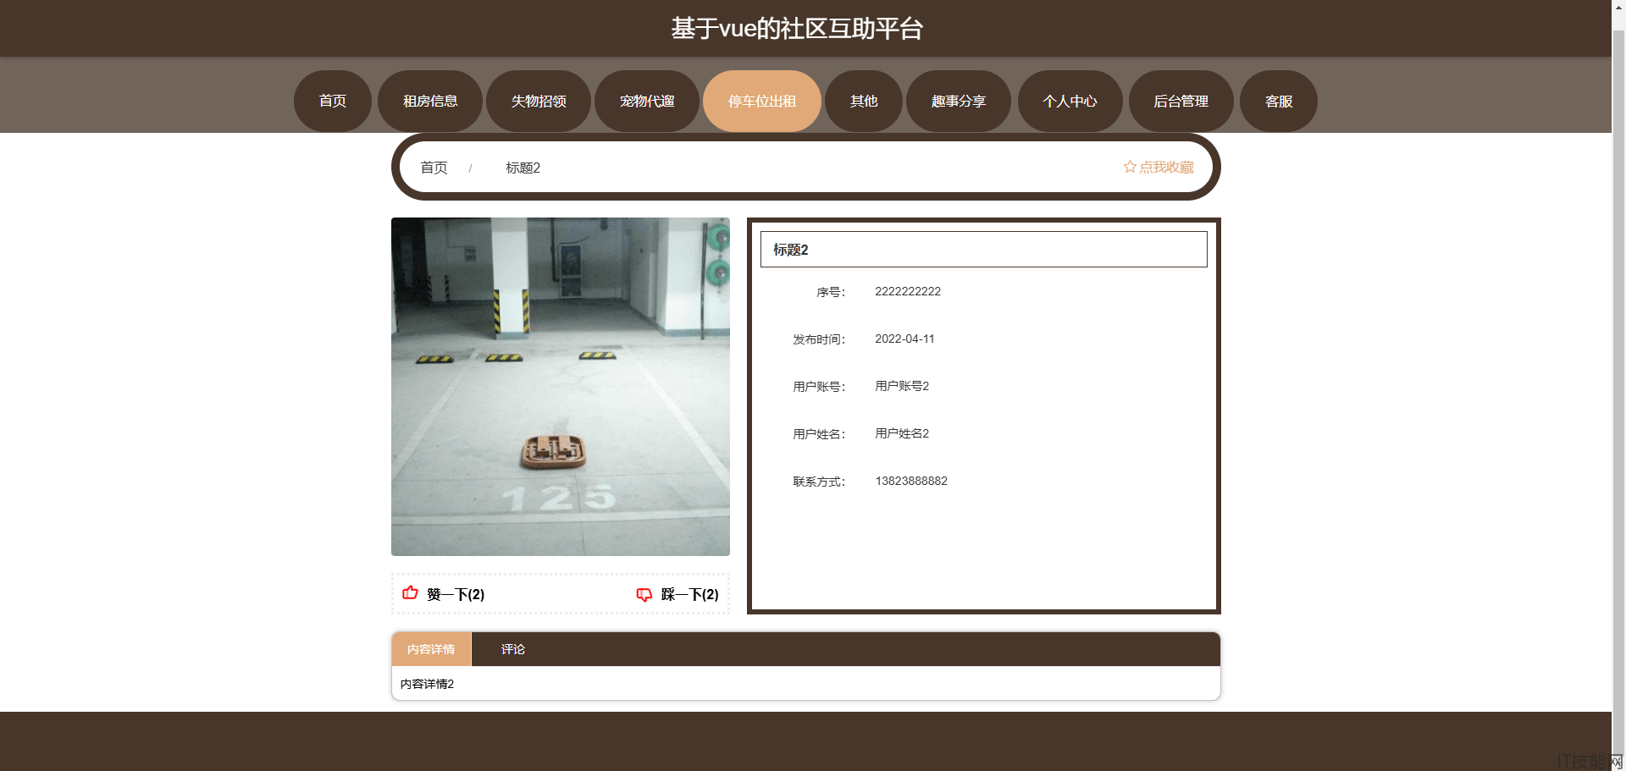1626x771 pixels.
Task: Click the publish date 2022-04-11
Action: tap(904, 339)
